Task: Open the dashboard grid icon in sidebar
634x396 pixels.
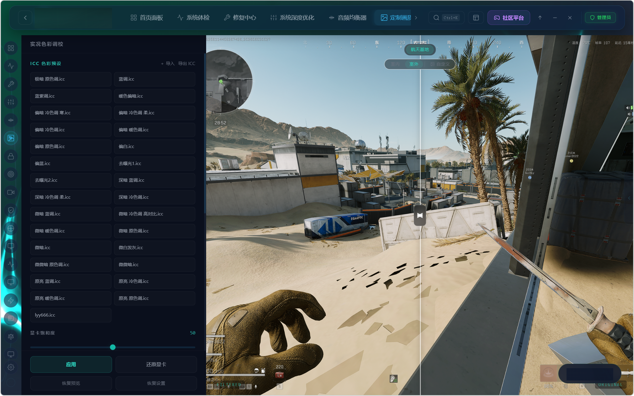Action: pos(11,48)
